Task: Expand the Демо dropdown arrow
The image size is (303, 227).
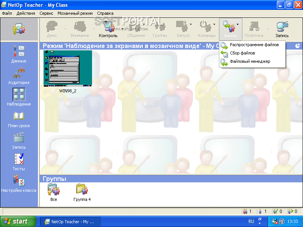Action: [x=65, y=29]
